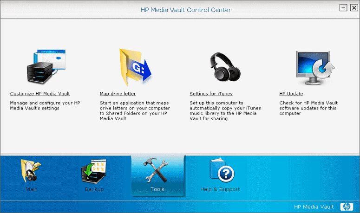This screenshot has width=360, height=213.
Task: Open the Customize HP Media Vault link
Action: [x=40, y=94]
